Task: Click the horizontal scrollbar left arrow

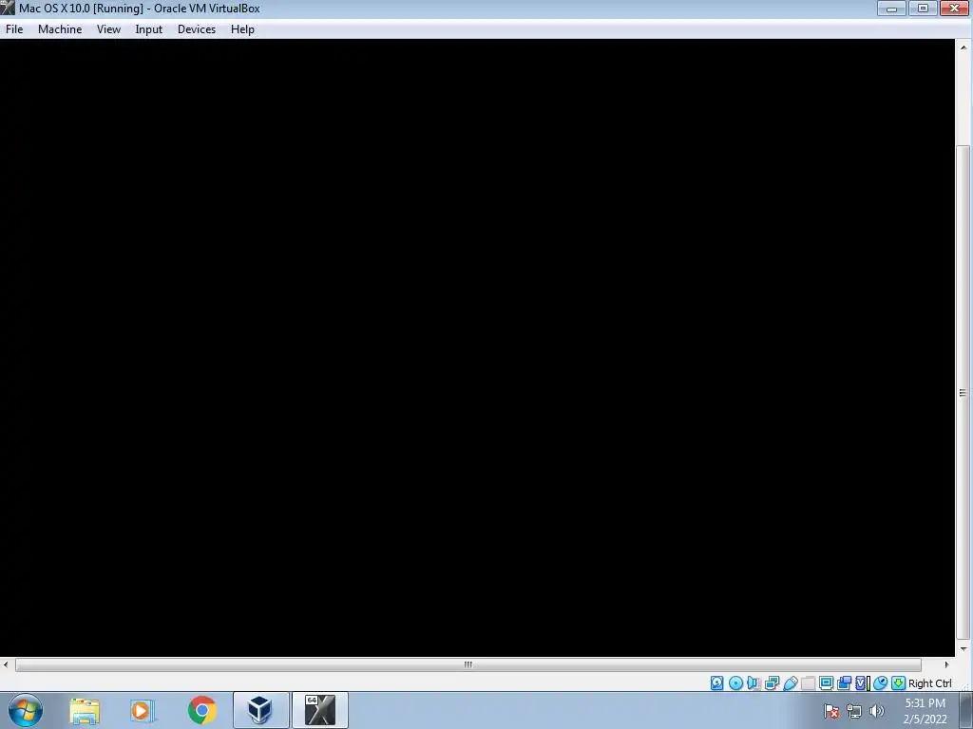Action: 7,664
